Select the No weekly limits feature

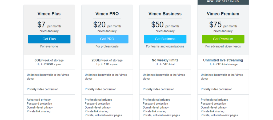(165, 60)
